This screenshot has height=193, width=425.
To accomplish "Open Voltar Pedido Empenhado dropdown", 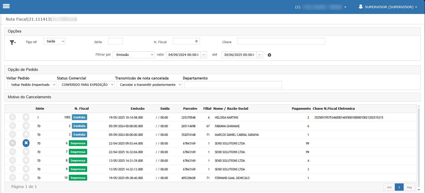I will (x=32, y=85).
